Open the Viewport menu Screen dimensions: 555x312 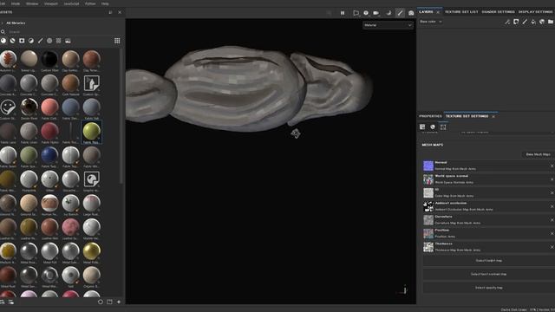51,3
